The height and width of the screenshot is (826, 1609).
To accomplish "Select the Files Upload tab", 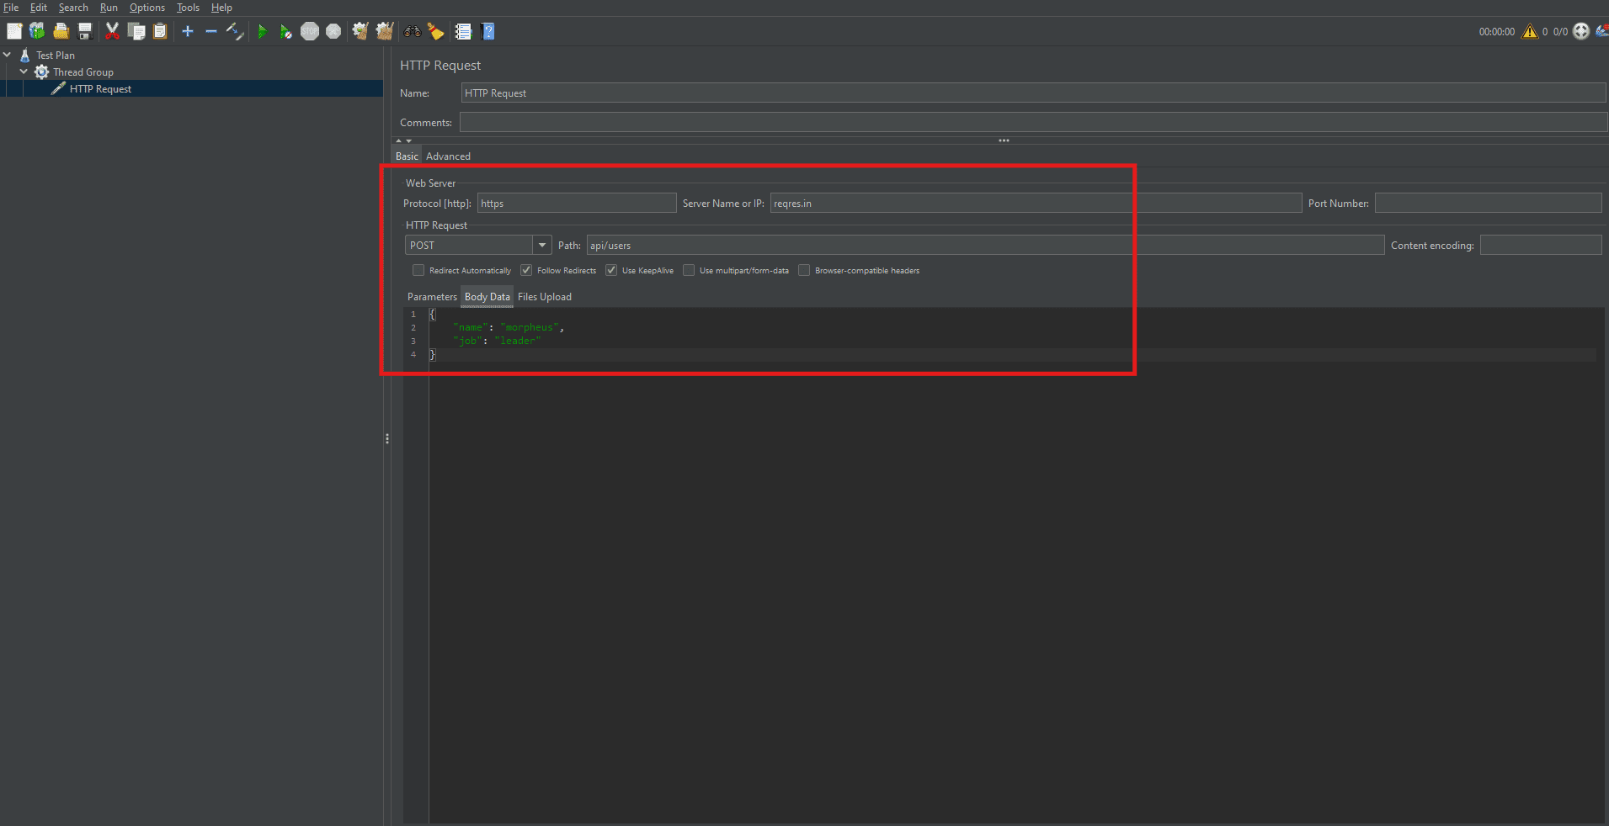I will tap(544, 297).
